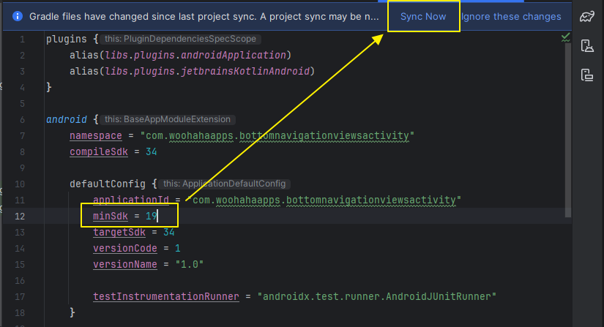
Task: Open the Running Devices sidebar icon
Action: click(x=587, y=75)
